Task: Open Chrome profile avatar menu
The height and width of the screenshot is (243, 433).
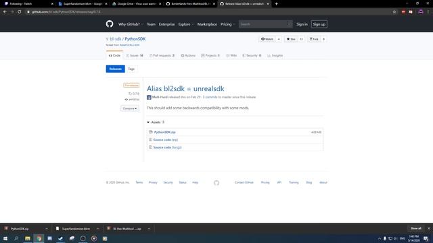Action: tap(421, 12)
